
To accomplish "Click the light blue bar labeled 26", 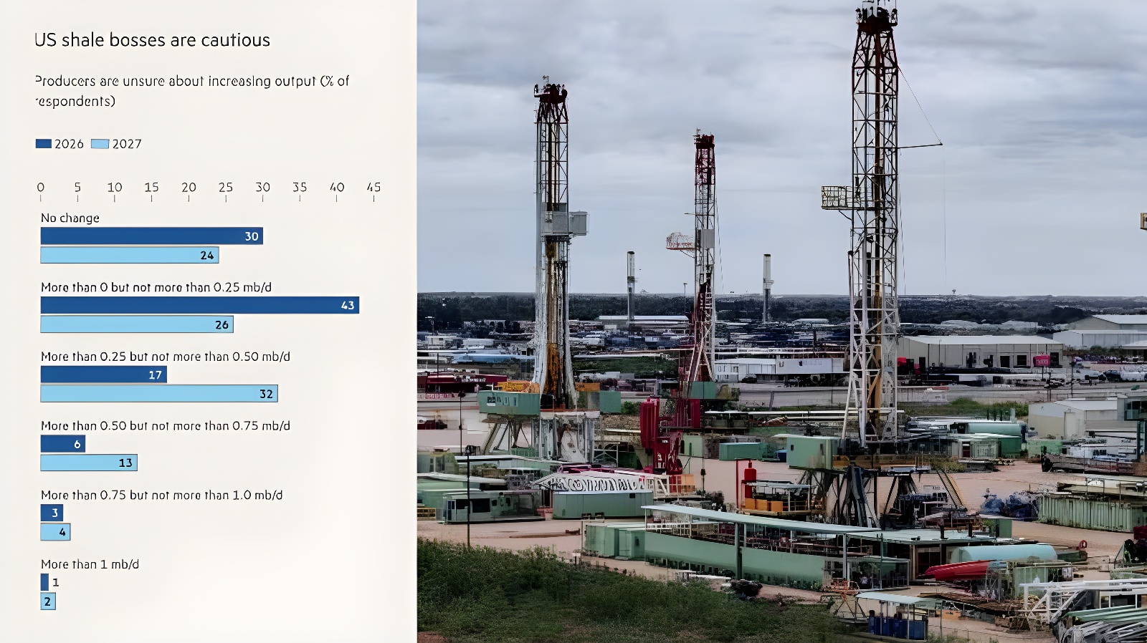I will pos(136,324).
